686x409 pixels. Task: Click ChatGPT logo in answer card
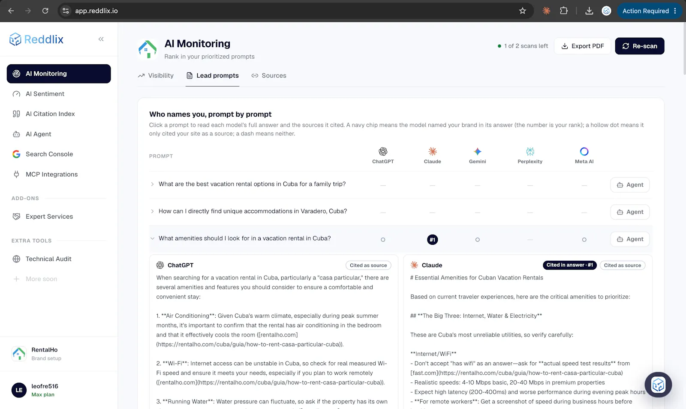160,265
